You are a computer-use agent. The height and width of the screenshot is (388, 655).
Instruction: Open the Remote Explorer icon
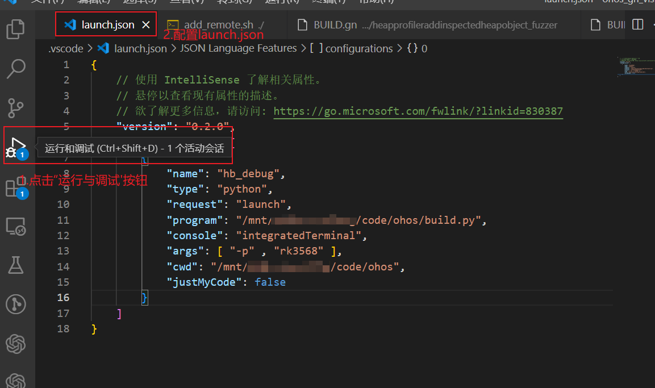click(x=15, y=226)
